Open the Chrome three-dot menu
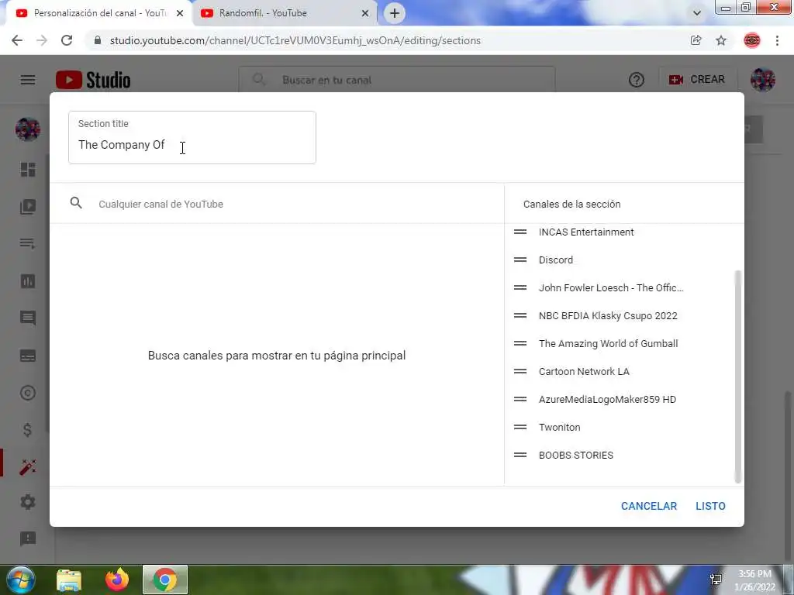Screen dimensions: 794x595 click(777, 40)
